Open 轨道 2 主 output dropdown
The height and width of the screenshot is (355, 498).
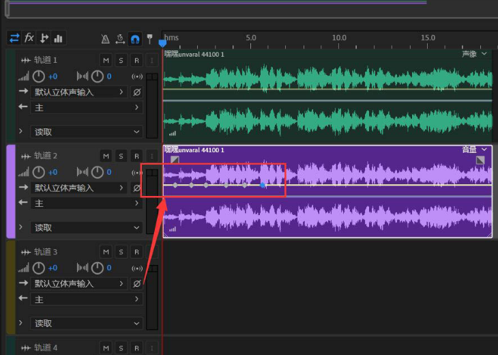87,203
